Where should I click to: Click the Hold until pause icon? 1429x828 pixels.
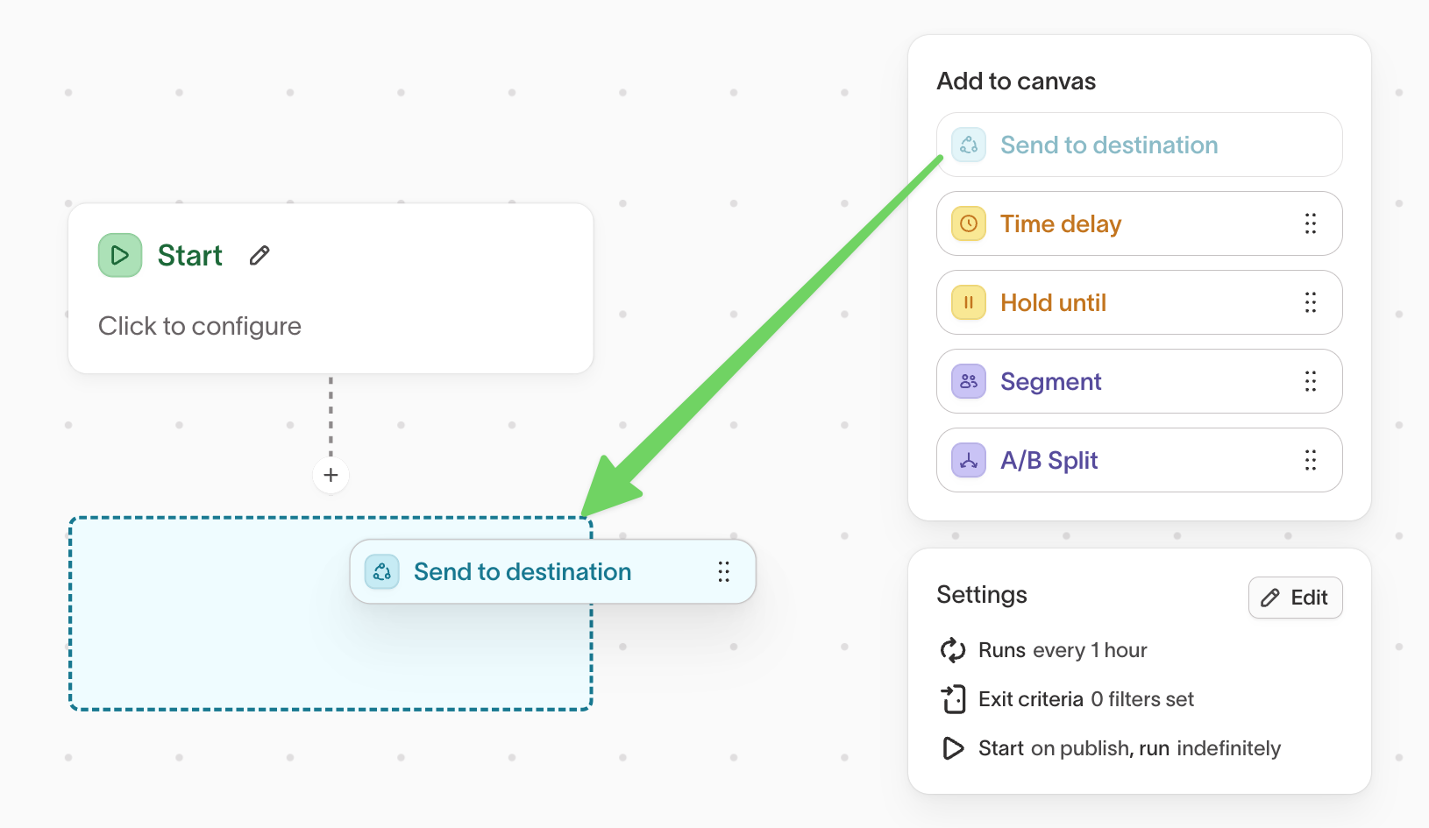click(x=968, y=302)
